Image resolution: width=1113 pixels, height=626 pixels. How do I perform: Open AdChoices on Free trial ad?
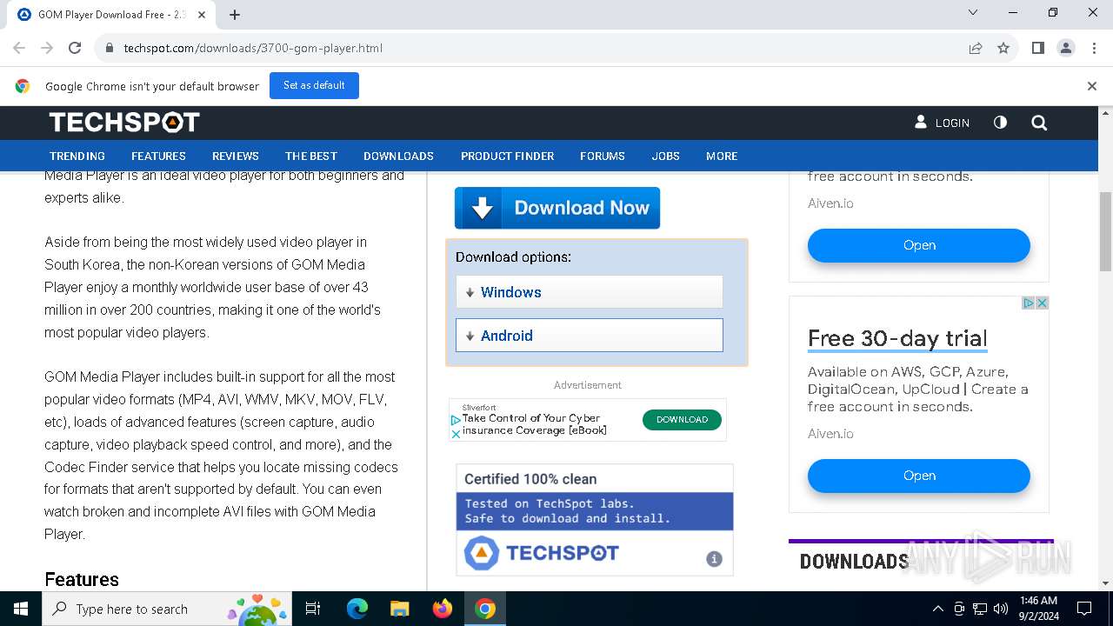coord(1029,303)
